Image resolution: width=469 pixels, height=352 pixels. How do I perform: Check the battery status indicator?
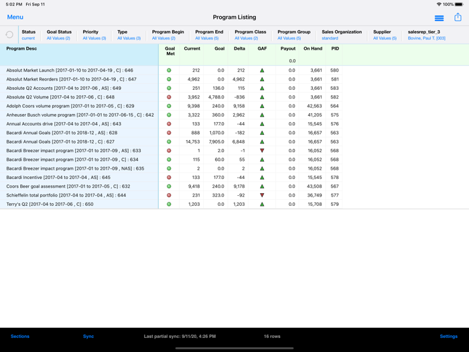(x=459, y=5)
